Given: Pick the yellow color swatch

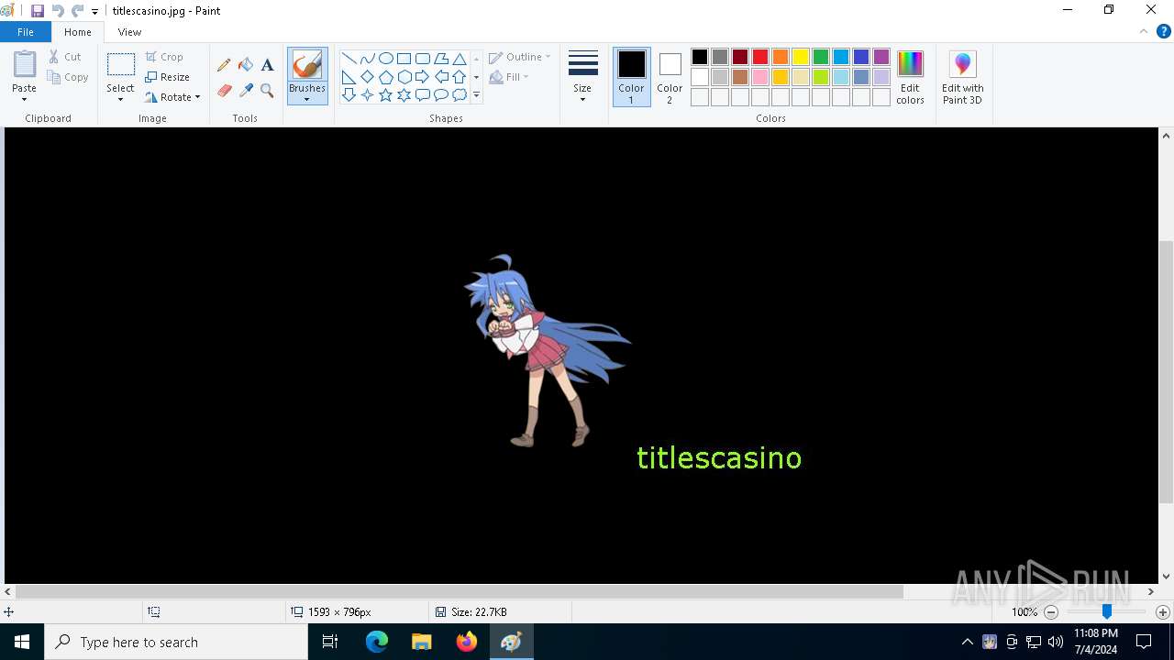Looking at the screenshot, I should click(801, 57).
